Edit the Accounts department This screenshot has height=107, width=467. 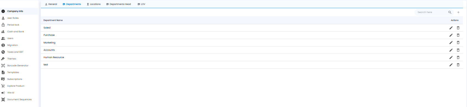(x=451, y=50)
